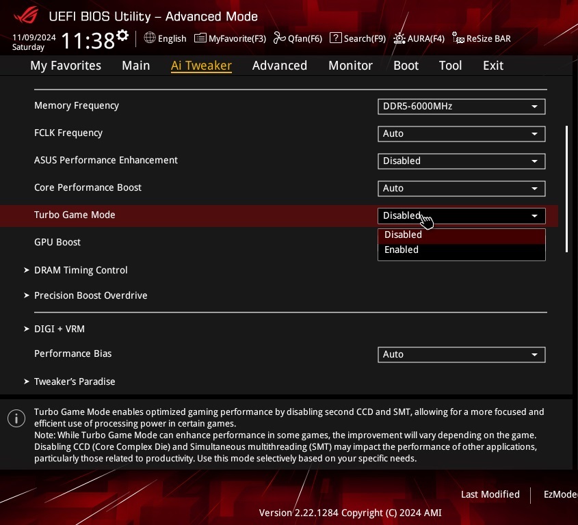Image resolution: width=578 pixels, height=525 pixels.
Task: Open MyFavorite(F3) shortcut
Action: (237, 38)
